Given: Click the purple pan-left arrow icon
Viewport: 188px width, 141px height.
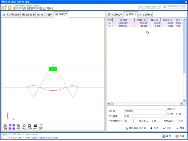Looking at the screenshot, I should pos(10,125).
